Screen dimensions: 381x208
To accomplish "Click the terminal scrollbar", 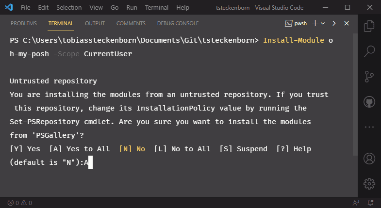I will pos(355,95).
